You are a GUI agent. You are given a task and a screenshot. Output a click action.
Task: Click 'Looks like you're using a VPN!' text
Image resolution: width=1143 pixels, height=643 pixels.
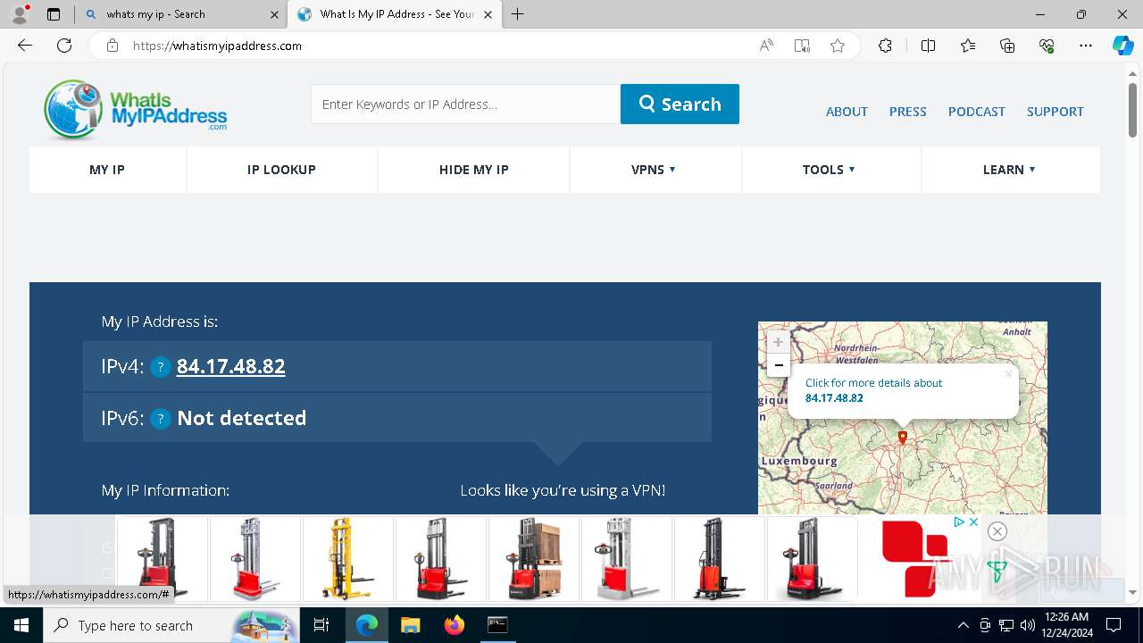pyautogui.click(x=563, y=490)
